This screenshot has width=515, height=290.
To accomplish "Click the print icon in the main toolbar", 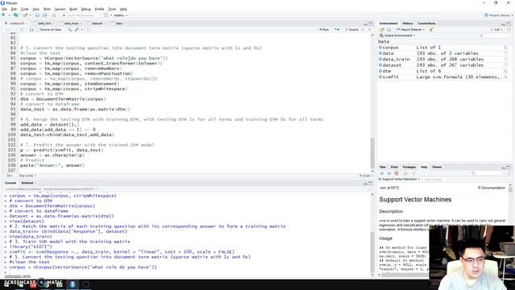I will click(54, 15).
